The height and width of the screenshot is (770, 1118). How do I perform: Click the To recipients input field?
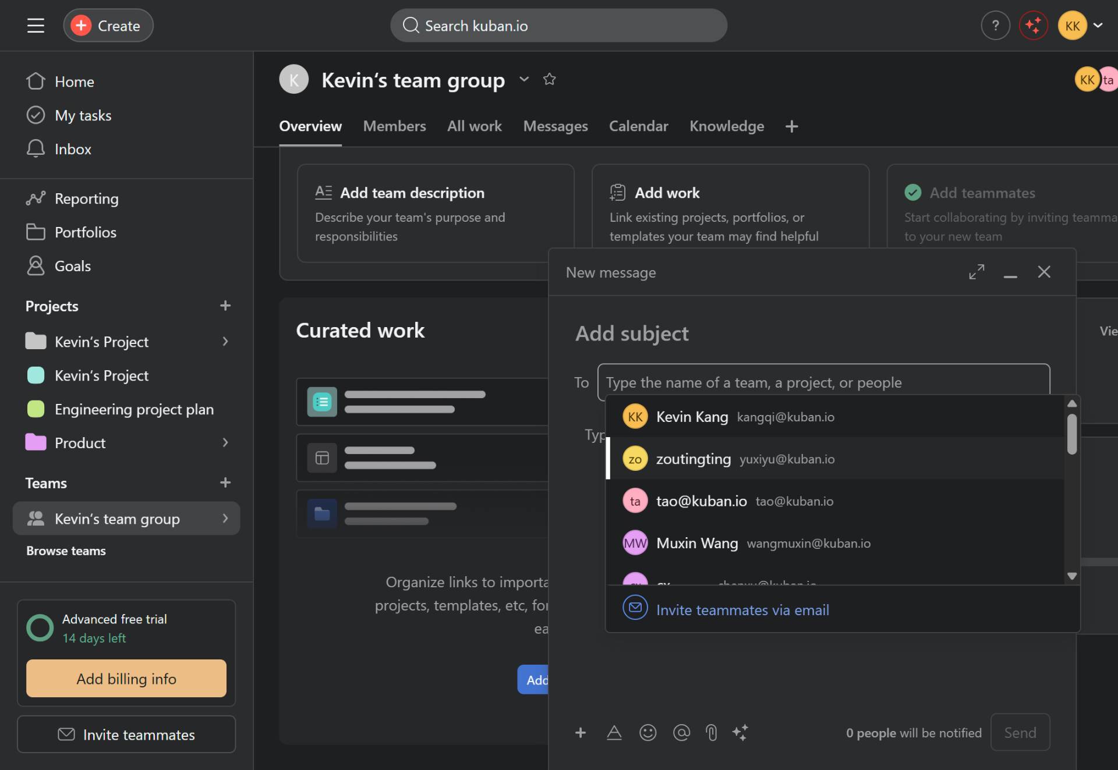tap(823, 382)
